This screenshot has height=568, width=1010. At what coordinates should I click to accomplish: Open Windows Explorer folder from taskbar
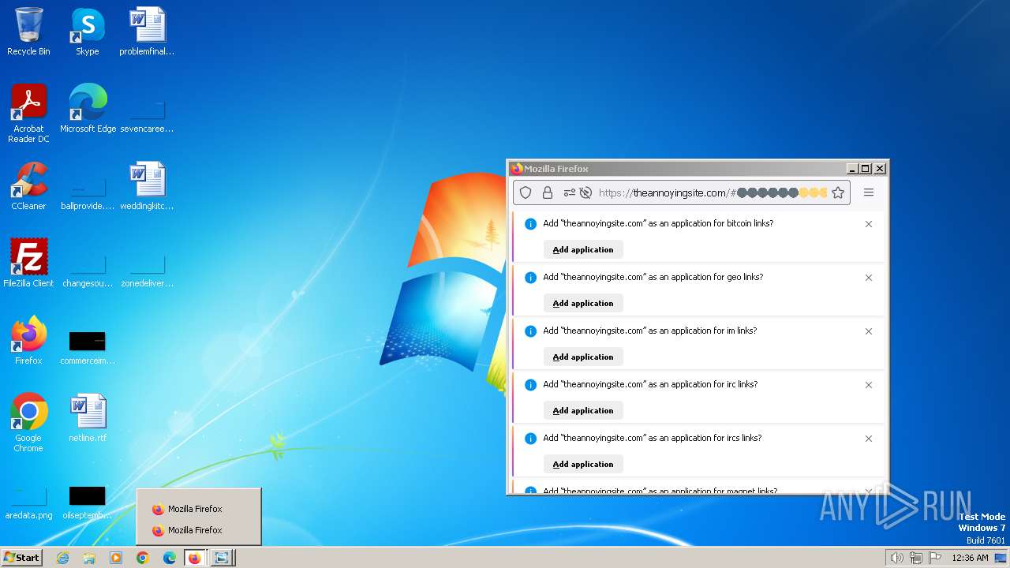89,558
